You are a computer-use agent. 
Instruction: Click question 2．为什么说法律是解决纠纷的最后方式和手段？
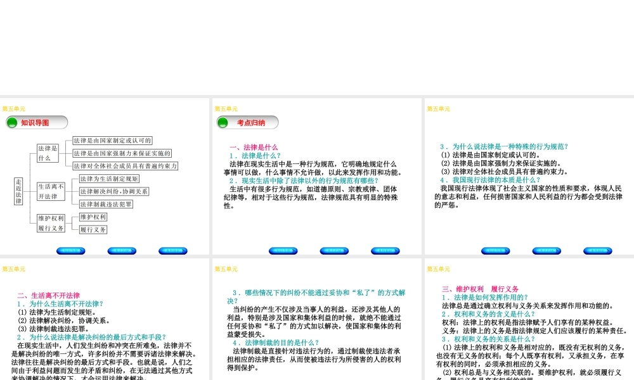click(x=92, y=337)
